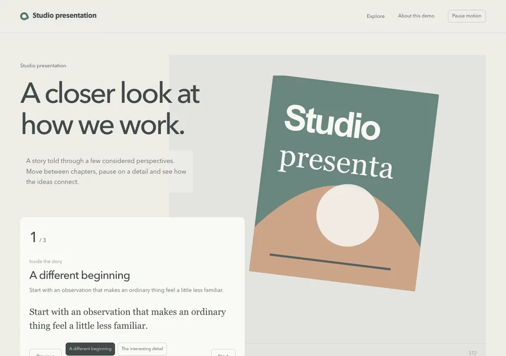Select the 'A different beginning' chapter tab
This screenshot has width=506, height=356.
click(90, 349)
